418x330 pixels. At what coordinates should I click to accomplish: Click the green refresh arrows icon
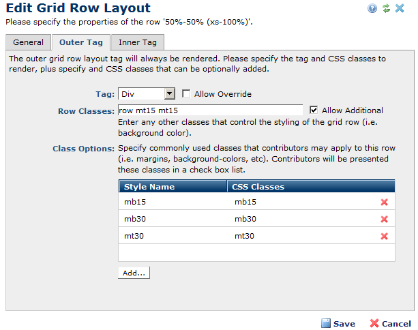click(386, 8)
